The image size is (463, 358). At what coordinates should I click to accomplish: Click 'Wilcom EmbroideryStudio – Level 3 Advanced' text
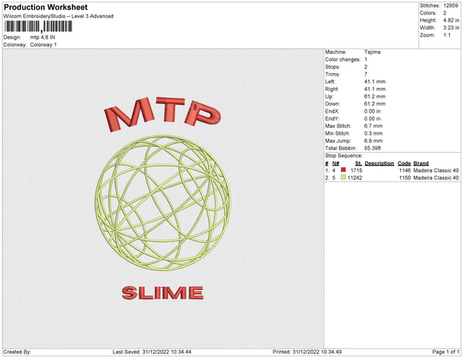(x=59, y=16)
